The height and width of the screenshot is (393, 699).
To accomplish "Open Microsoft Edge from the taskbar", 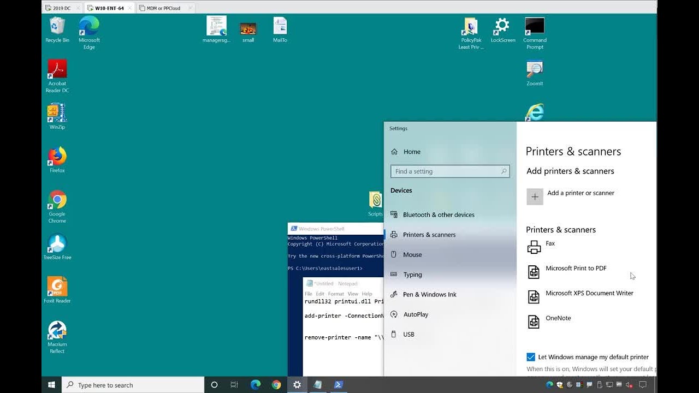I will coord(255,385).
